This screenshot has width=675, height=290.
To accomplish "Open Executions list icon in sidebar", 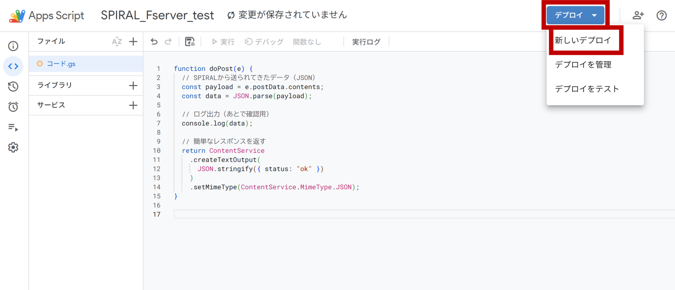I will click(x=13, y=127).
